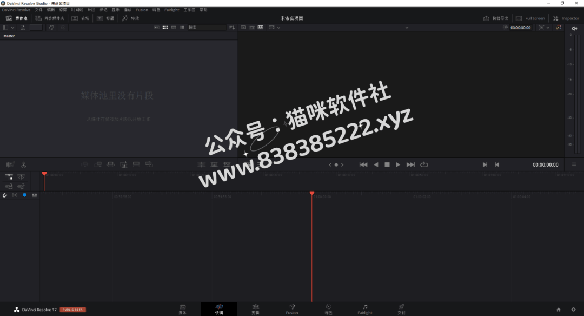Screen dimensions: 584x316
Task: Click the viewer timecode field at top
Action: pyautogui.click(x=520, y=28)
